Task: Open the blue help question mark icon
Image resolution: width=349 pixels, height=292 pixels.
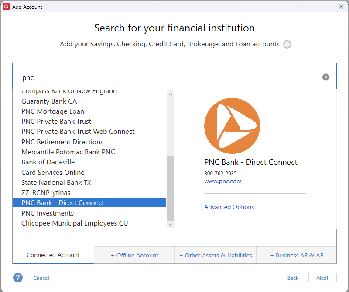Action: tap(18, 278)
